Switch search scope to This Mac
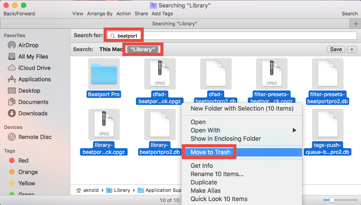This screenshot has width=361, height=205. [x=111, y=49]
